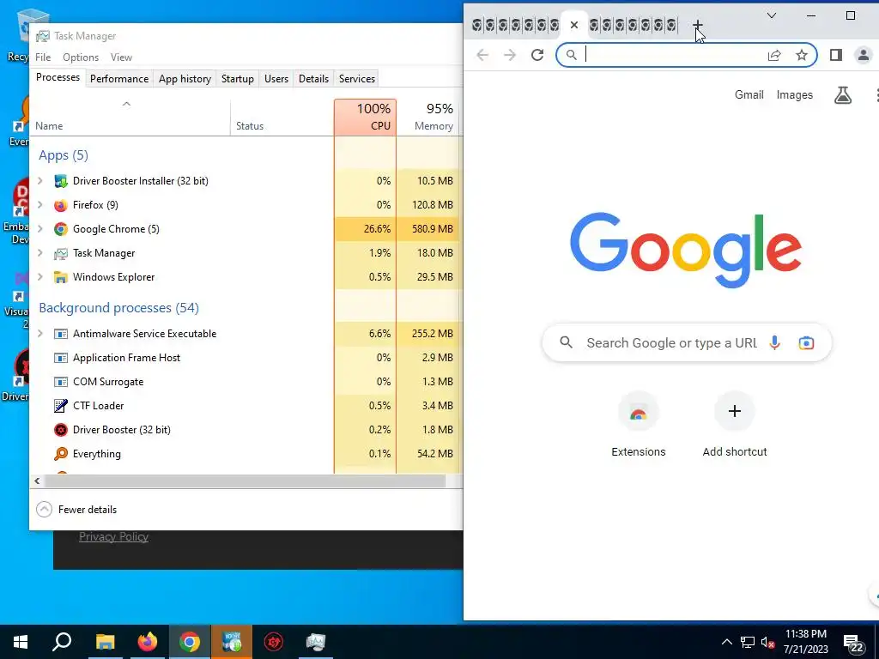Switch to the App history tab
The image size is (879, 659).
(x=185, y=78)
